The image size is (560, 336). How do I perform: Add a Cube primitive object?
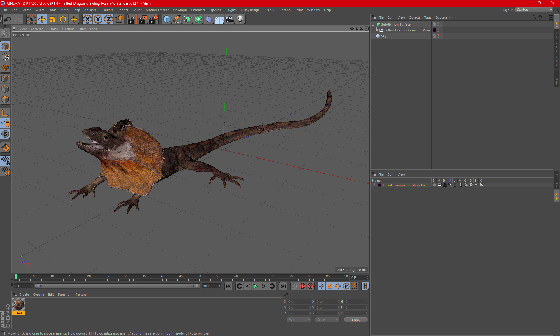[x=167, y=20]
